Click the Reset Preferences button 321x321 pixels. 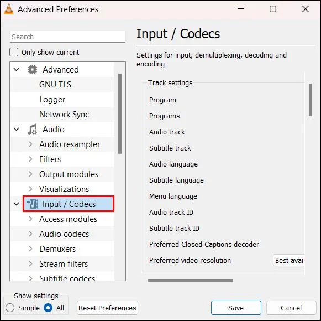coord(107,308)
